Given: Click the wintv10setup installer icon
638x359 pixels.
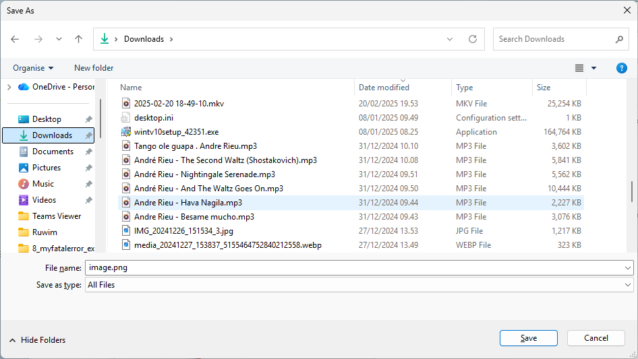Looking at the screenshot, I should (126, 132).
